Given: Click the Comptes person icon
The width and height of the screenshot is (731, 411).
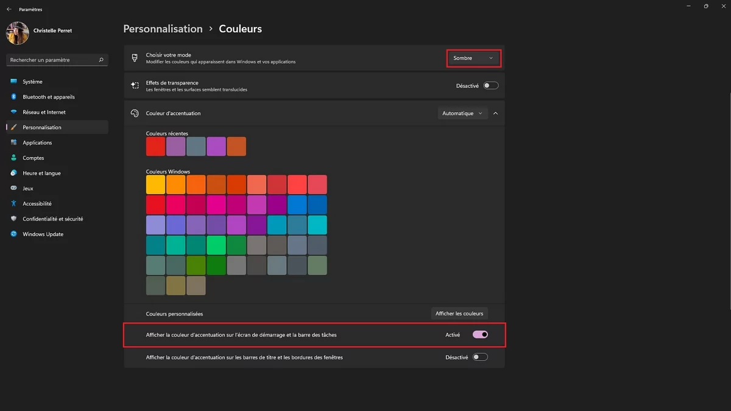Looking at the screenshot, I should click(x=14, y=158).
